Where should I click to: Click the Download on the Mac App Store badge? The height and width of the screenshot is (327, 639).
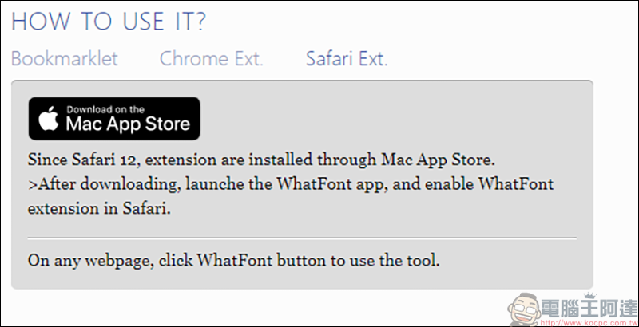point(114,118)
